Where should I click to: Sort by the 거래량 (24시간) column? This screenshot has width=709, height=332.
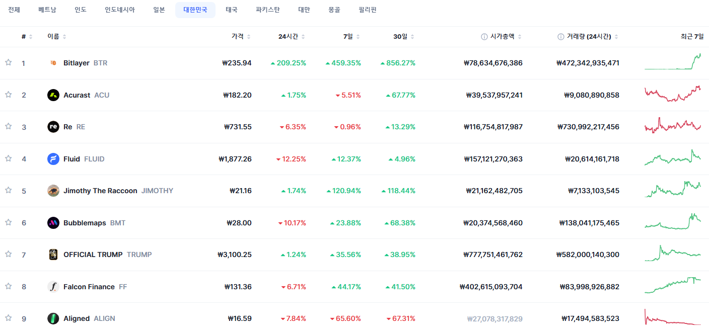pos(593,37)
